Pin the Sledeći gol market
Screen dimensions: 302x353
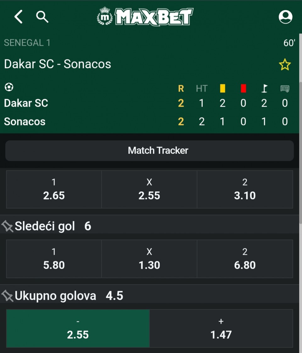pyautogui.click(x=7, y=226)
